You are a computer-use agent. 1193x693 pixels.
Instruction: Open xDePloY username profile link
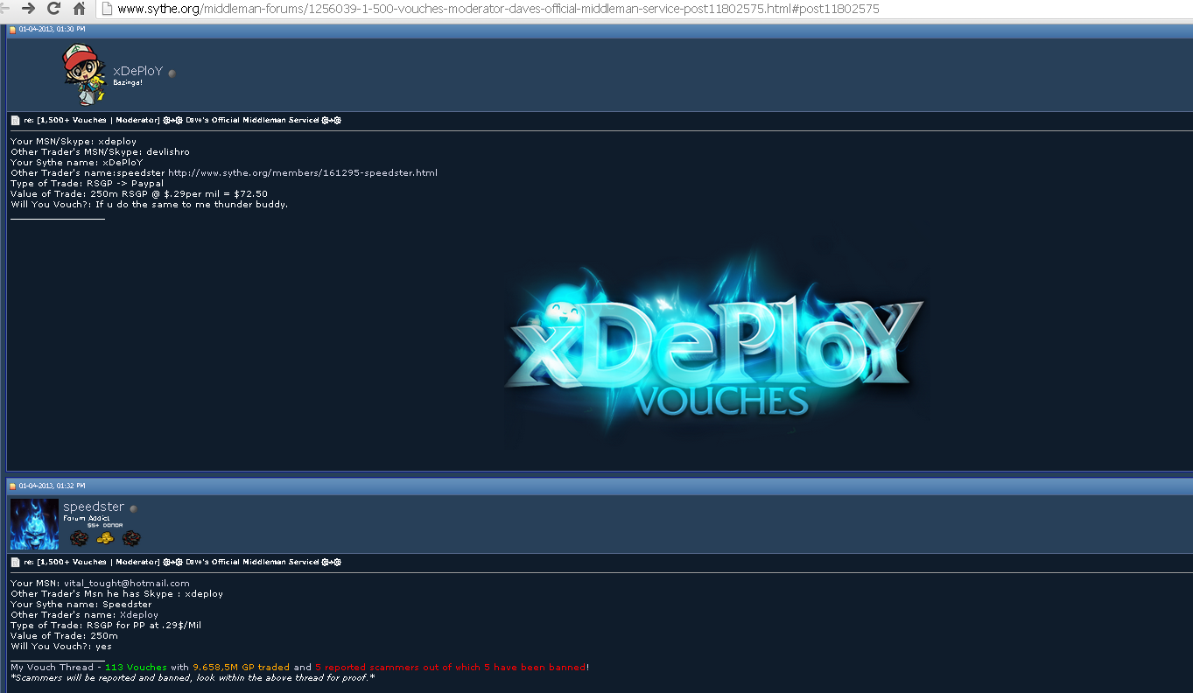point(138,72)
